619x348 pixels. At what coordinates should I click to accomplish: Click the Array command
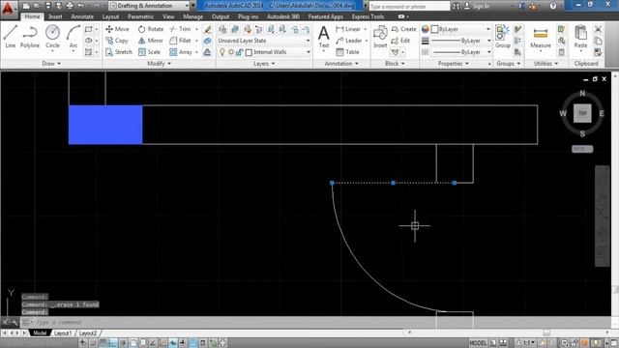181,52
